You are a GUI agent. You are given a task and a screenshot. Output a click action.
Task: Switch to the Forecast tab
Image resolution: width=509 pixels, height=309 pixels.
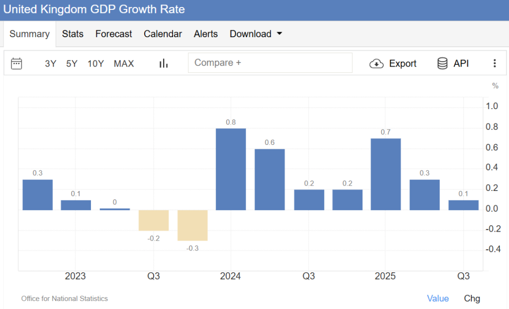pos(114,34)
